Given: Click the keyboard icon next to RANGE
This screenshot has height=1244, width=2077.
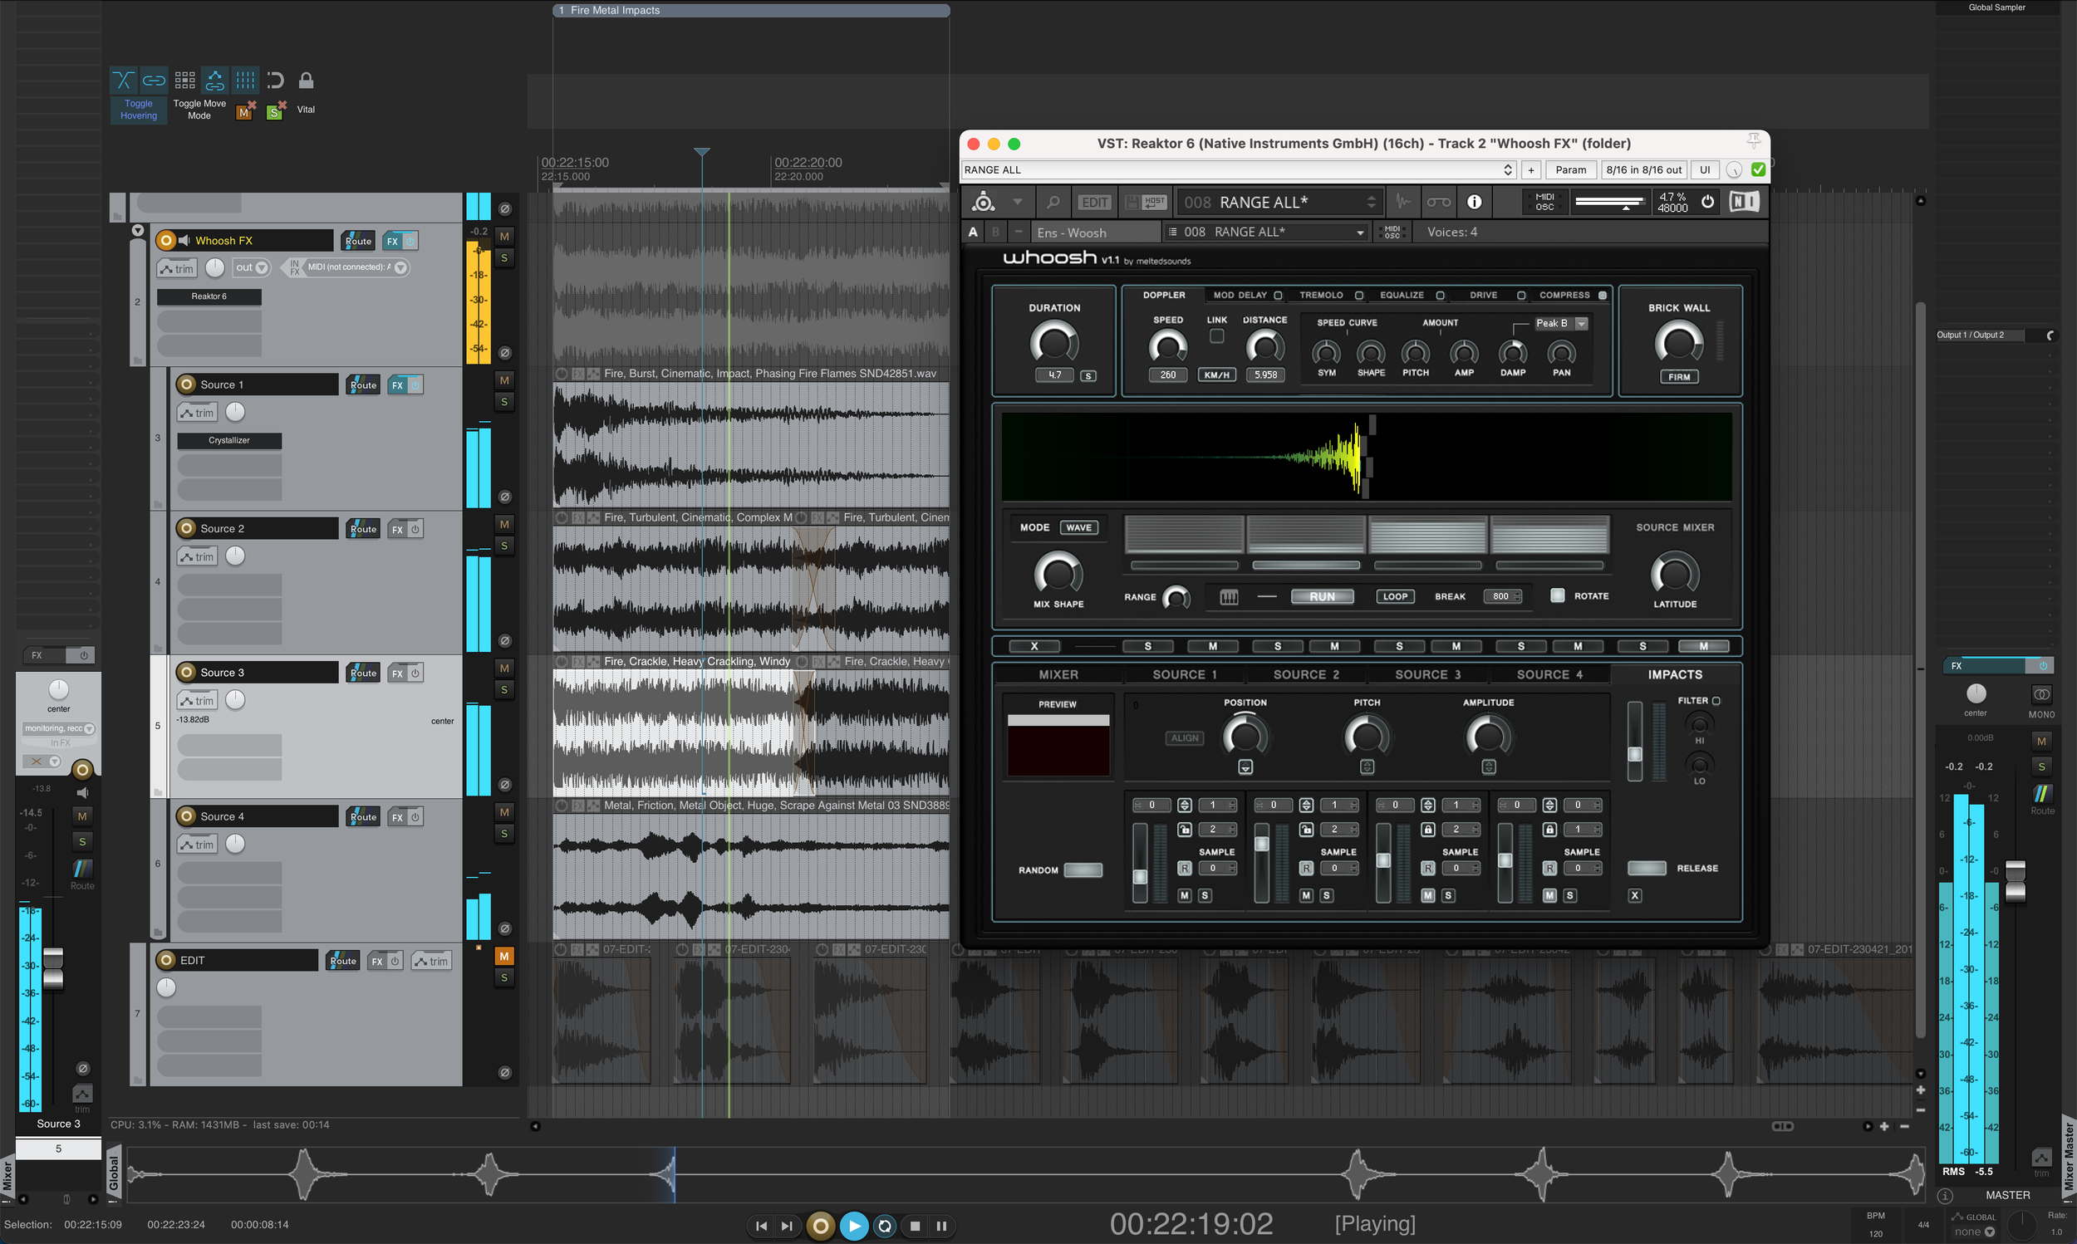Looking at the screenshot, I should click(x=1229, y=597).
